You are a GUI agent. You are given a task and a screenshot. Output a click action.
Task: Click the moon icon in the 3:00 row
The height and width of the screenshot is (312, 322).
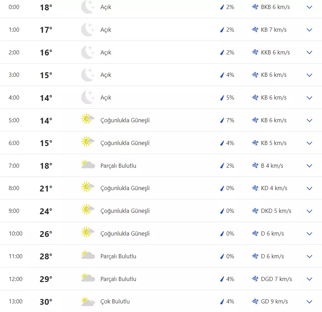click(x=88, y=75)
